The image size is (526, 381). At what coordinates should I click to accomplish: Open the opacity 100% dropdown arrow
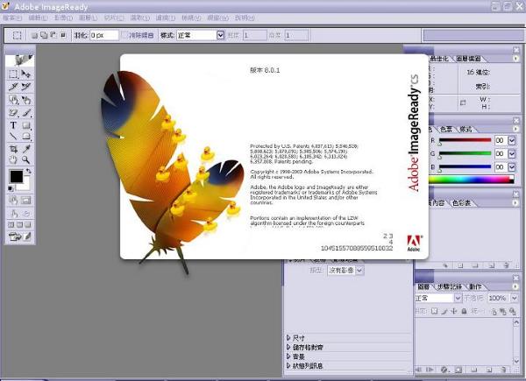pos(514,298)
